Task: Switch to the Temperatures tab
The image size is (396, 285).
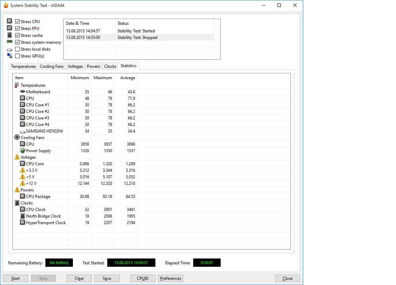Action: 23,66
